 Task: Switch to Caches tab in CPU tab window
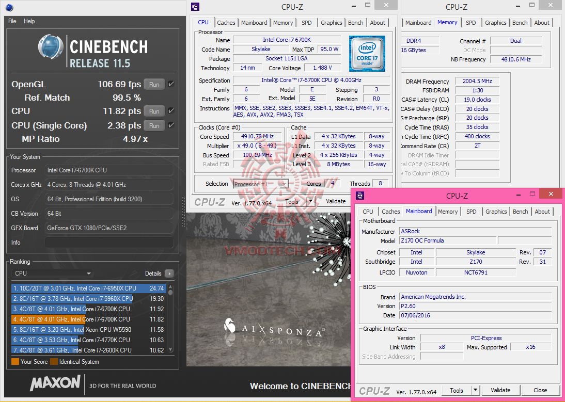226,23
